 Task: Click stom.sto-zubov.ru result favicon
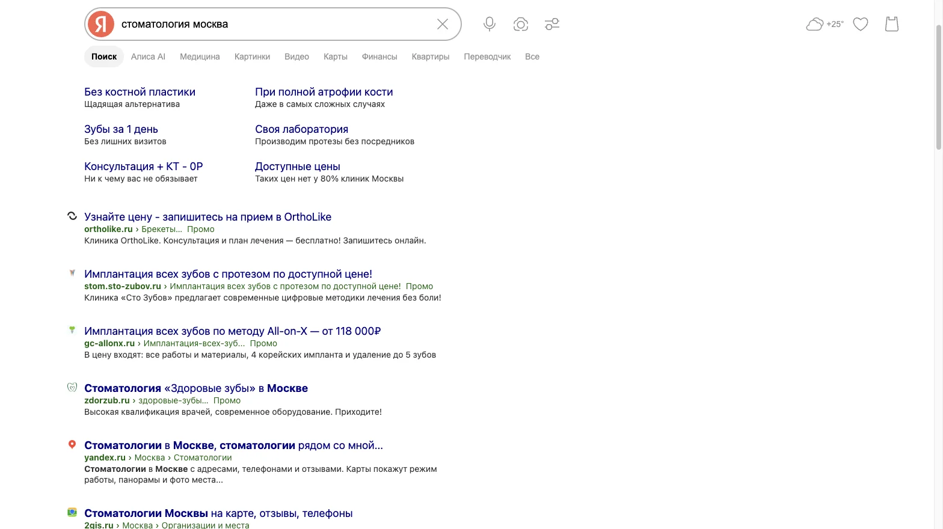pos(72,273)
